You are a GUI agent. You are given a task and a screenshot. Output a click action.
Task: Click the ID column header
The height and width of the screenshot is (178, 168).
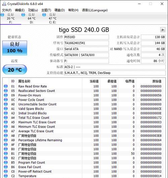coord(13,81)
